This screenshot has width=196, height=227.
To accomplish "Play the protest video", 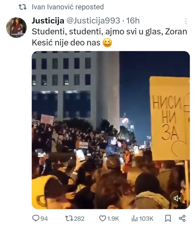I will [x=111, y=130].
